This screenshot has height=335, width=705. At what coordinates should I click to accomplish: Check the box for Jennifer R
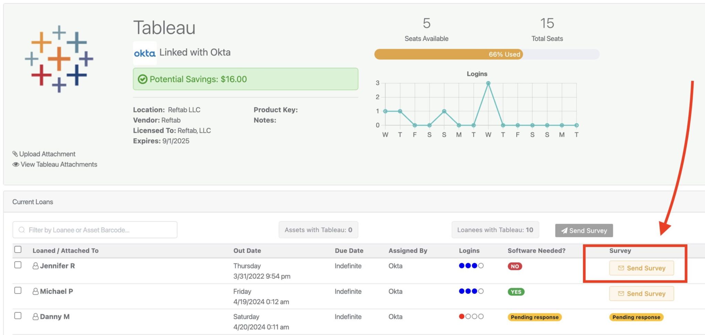[18, 265]
